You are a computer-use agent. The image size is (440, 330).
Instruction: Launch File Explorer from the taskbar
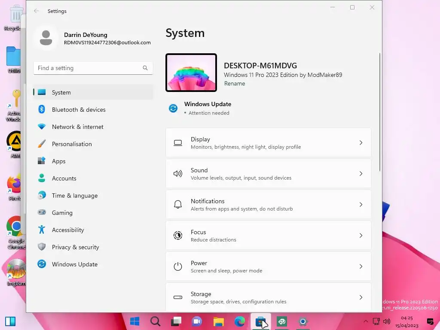pos(218,321)
